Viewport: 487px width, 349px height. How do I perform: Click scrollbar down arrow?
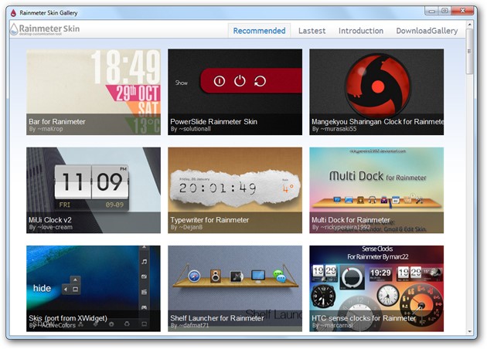point(470,331)
